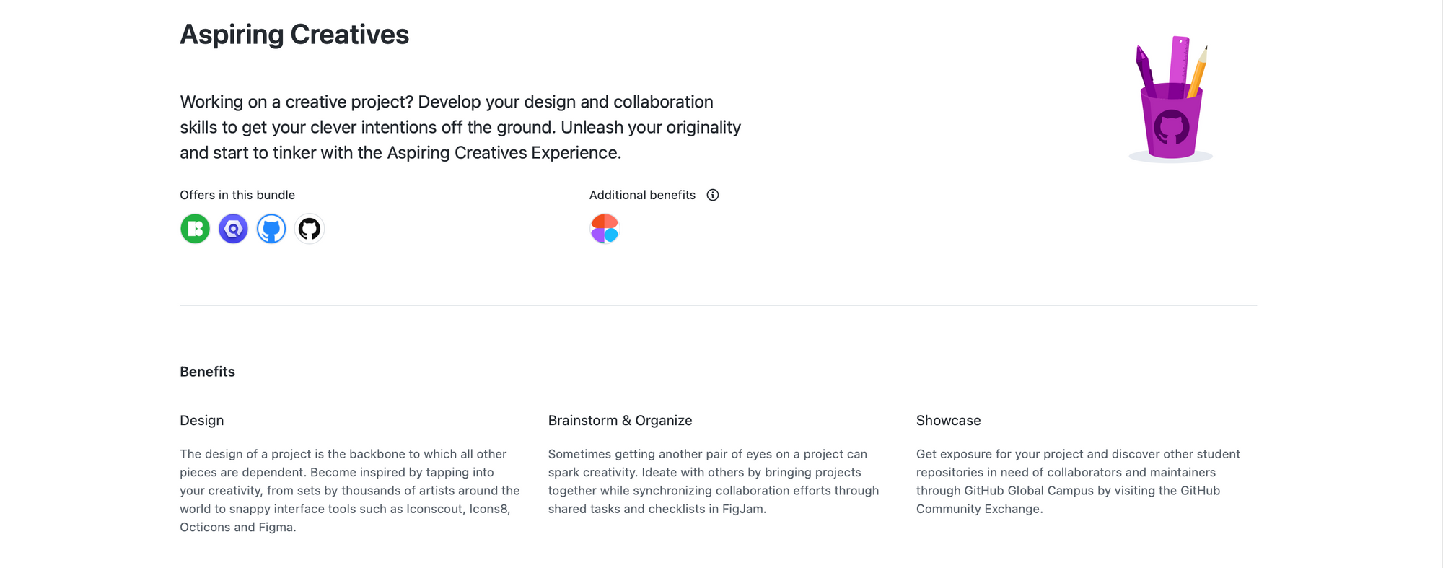The height and width of the screenshot is (568, 1443).
Task: Click the paragraph mentioning FigJam
Action: [x=714, y=481]
